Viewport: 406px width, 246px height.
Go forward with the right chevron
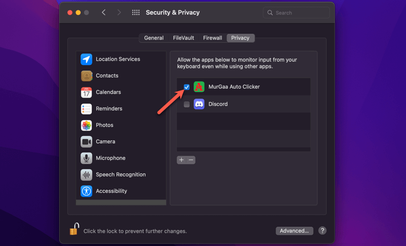pyautogui.click(x=119, y=12)
